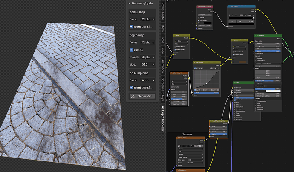Delete curve point with X icon in RGB Curves
The image size is (294, 172).
pos(218,90)
